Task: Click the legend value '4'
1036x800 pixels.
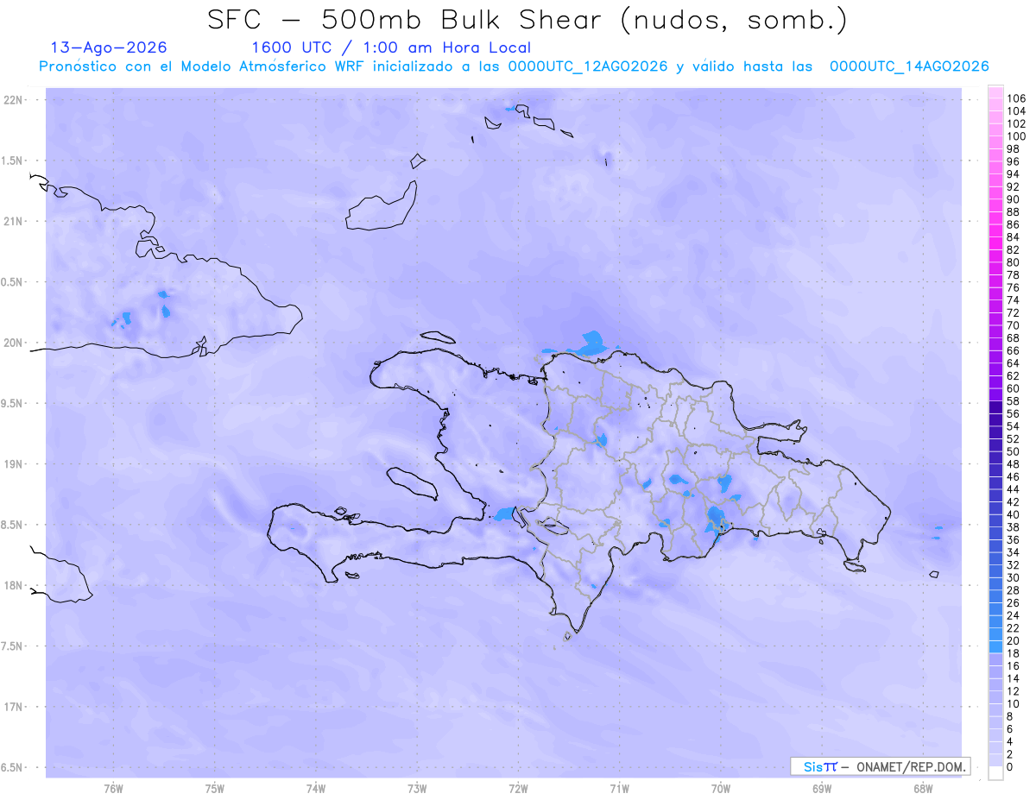Action: (x=1009, y=741)
